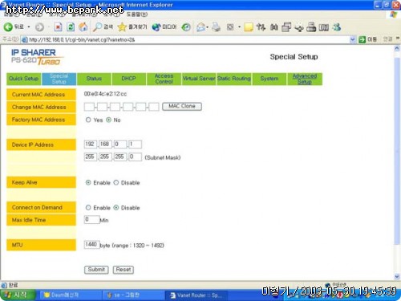Open the Back button history dropdown arrow
The image size is (401, 301).
point(29,27)
